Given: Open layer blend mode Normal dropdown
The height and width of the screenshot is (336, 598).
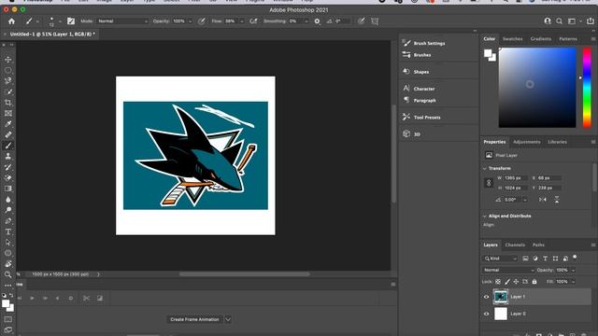Looking at the screenshot, I should (x=508, y=270).
